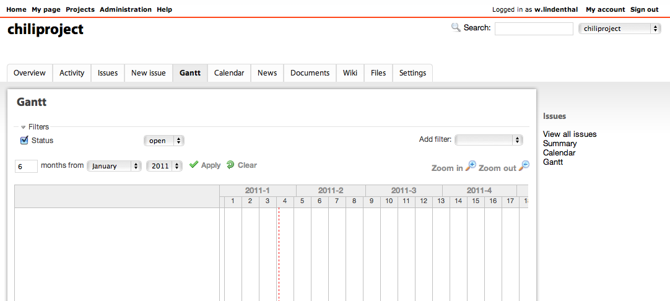This screenshot has width=670, height=301.
Task: Click the 2011-3 month header
Action: coord(404,191)
